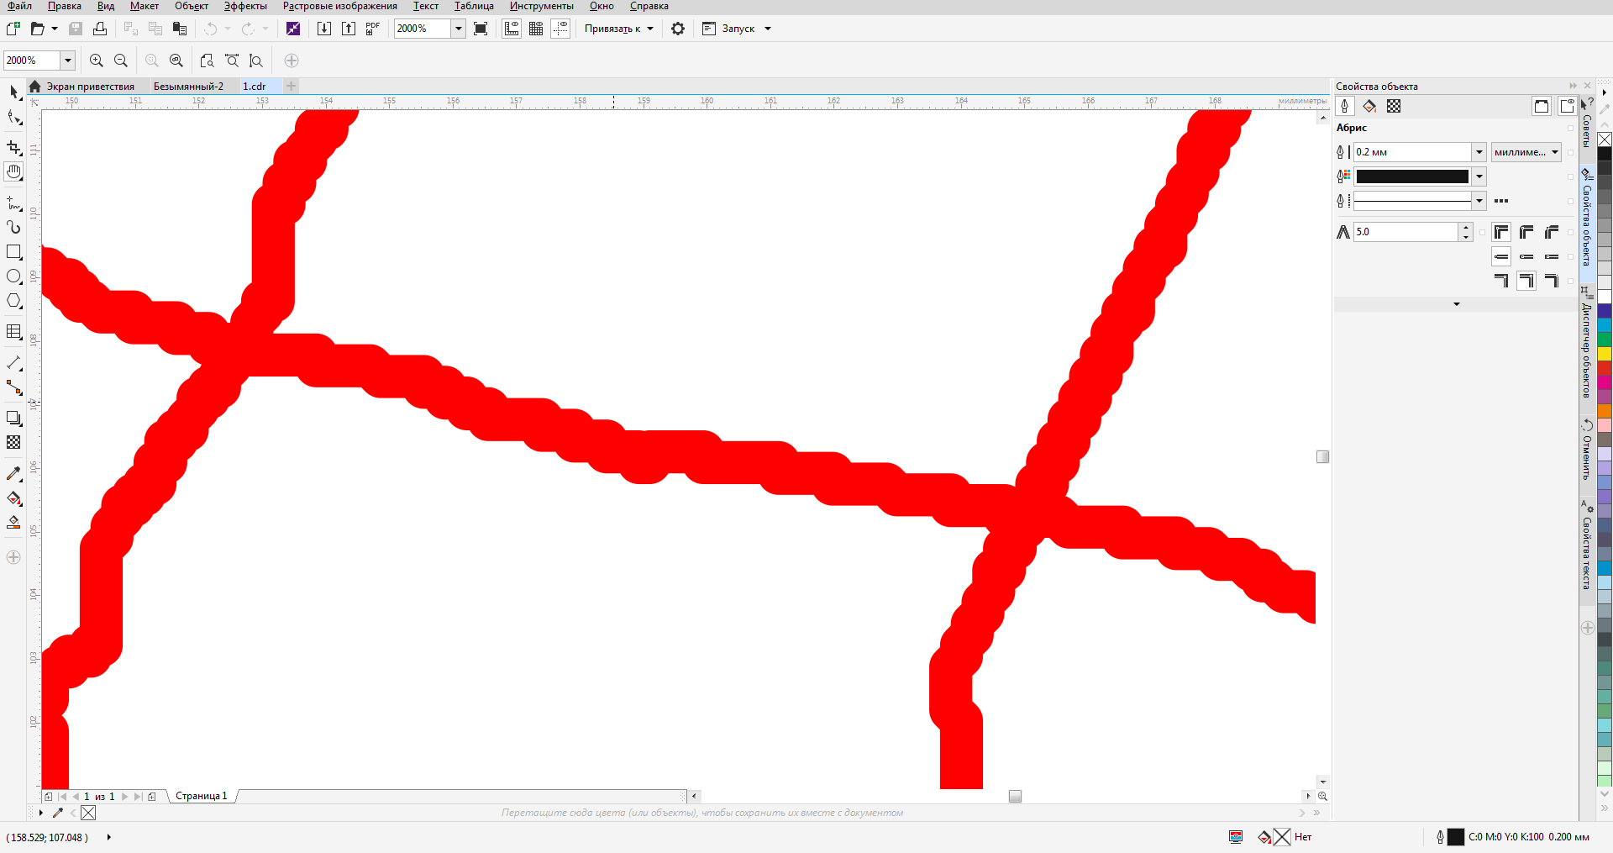Click the horizontal scrollbar thumb
The width and height of the screenshot is (1613, 853).
1015,796
